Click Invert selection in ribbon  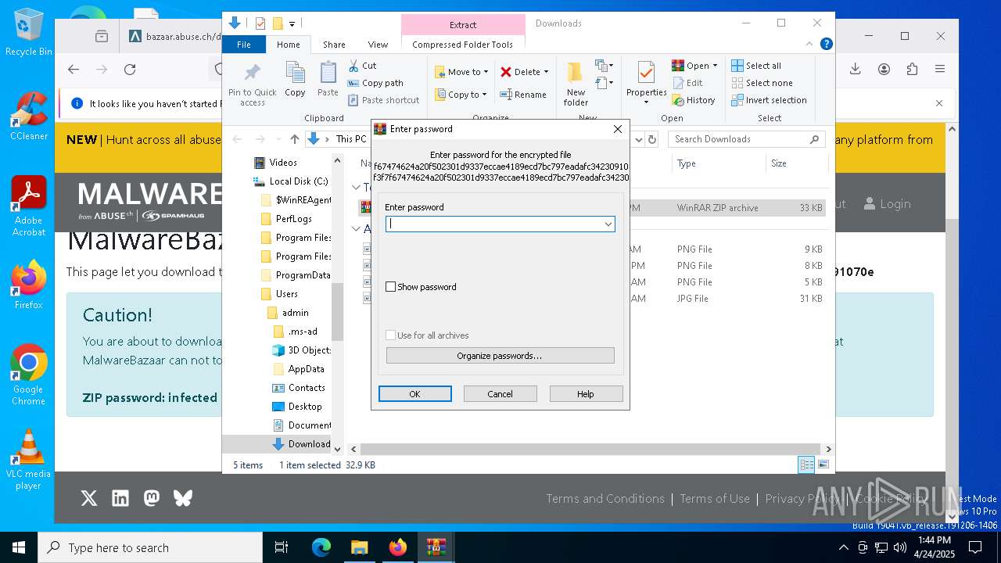point(770,100)
